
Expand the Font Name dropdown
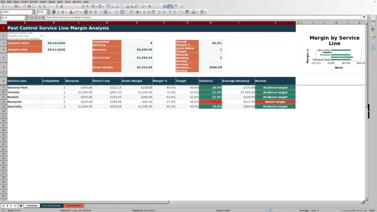(x=34, y=12)
